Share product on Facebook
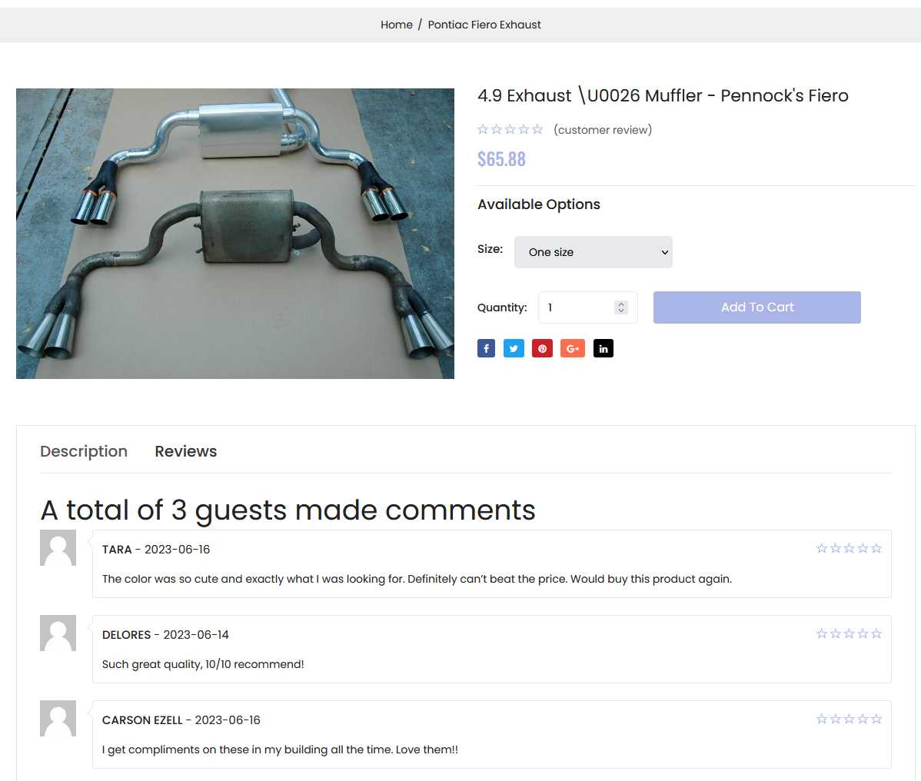This screenshot has height=781, width=921. [x=486, y=349]
